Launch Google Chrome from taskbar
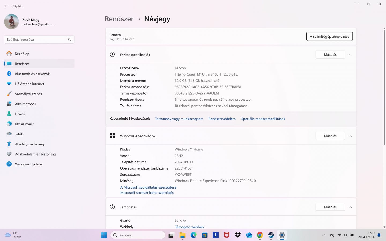This screenshot has height=241, width=386. [x=260, y=235]
